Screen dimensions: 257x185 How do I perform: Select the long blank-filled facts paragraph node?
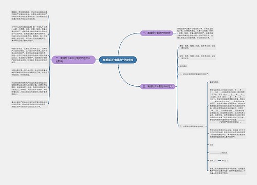[228, 106]
